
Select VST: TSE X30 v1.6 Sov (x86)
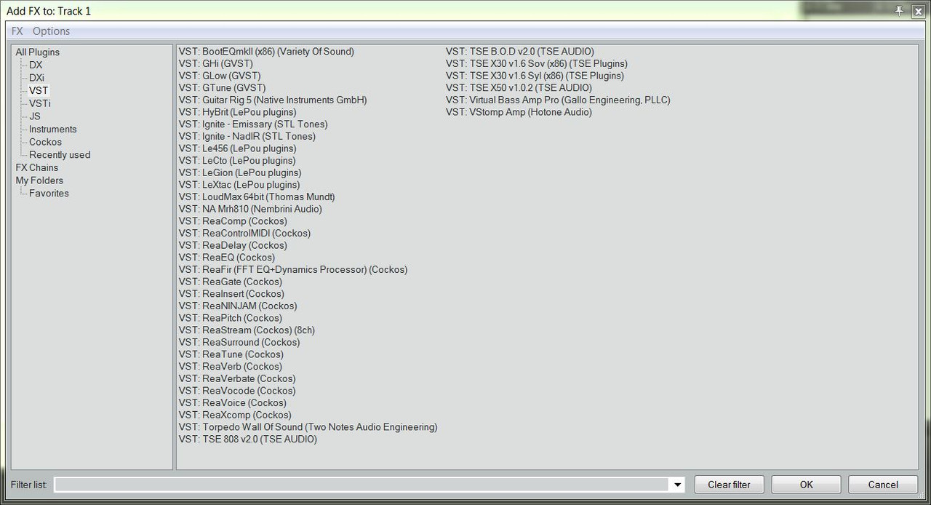coord(537,64)
